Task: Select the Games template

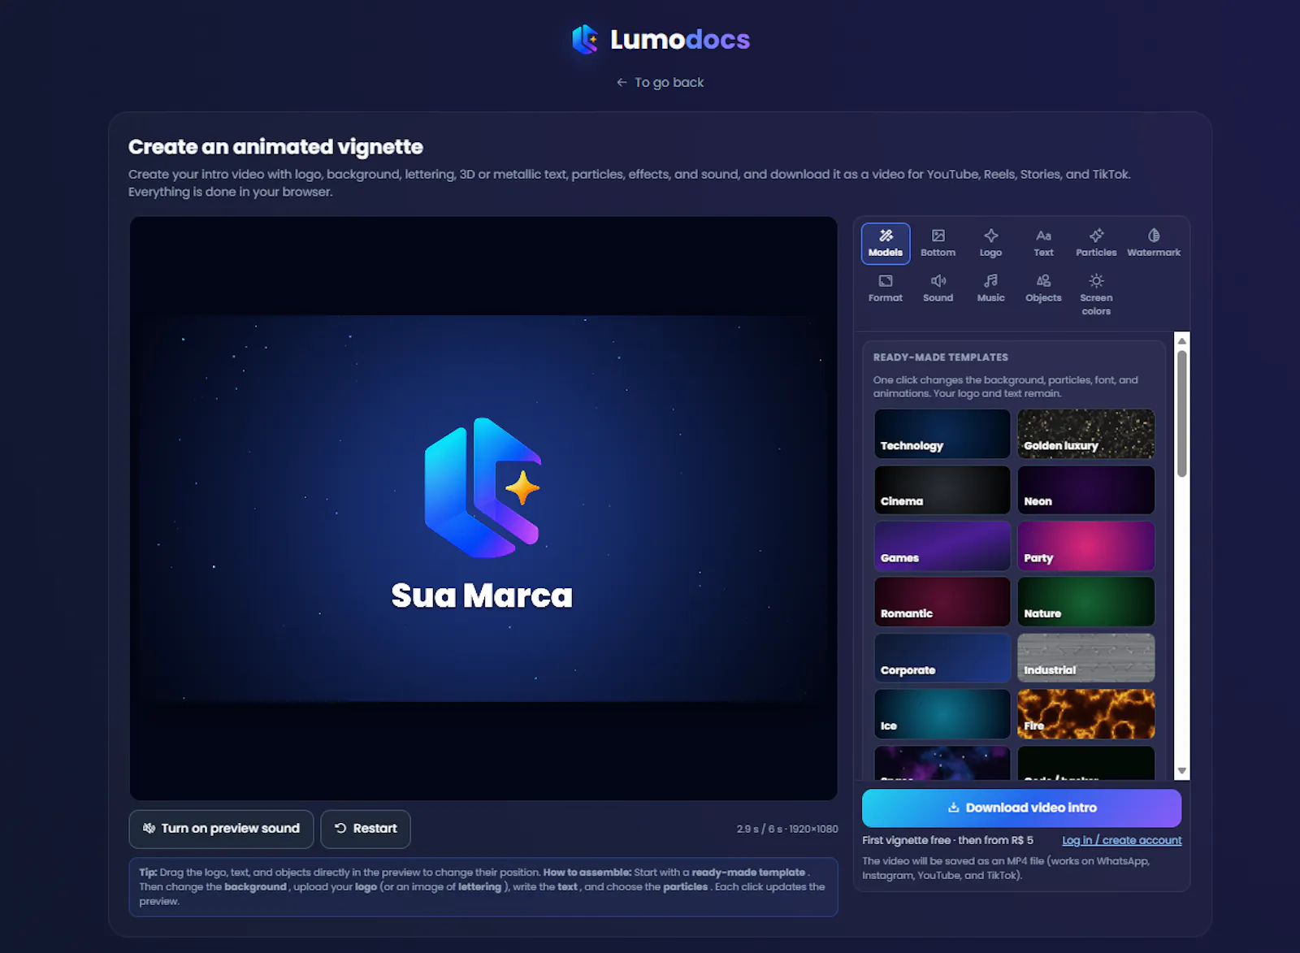Action: (942, 546)
